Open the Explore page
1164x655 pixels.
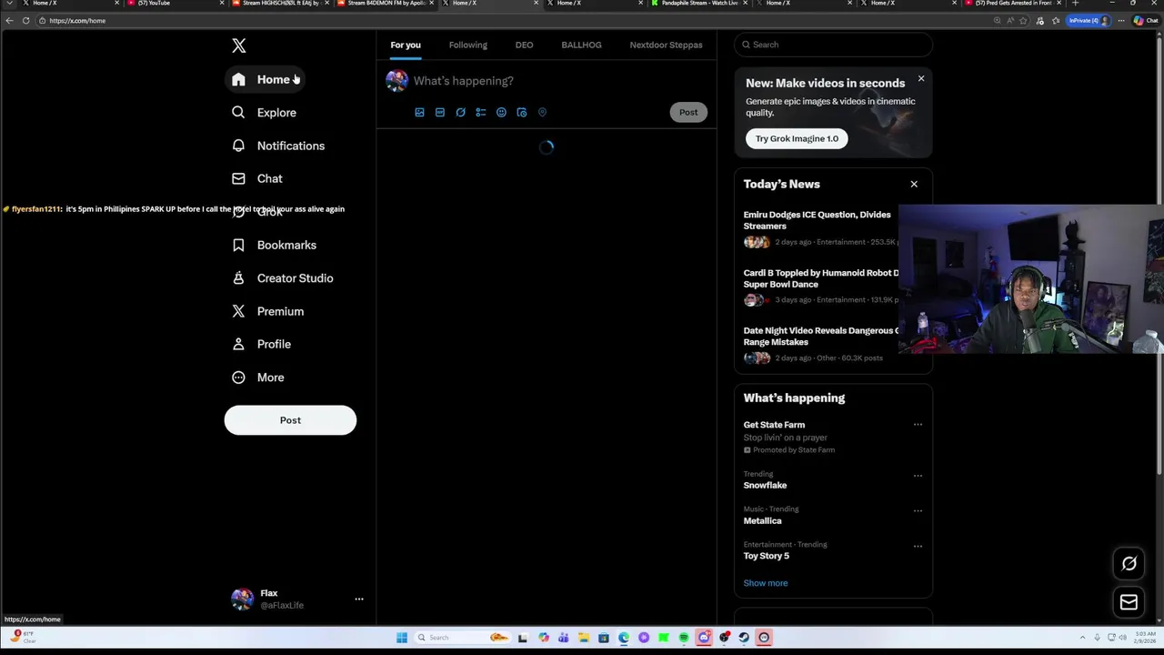tap(264, 113)
